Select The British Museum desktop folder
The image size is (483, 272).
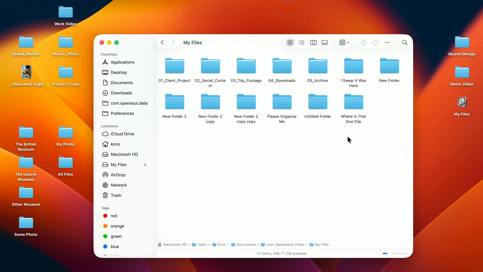pos(26,139)
